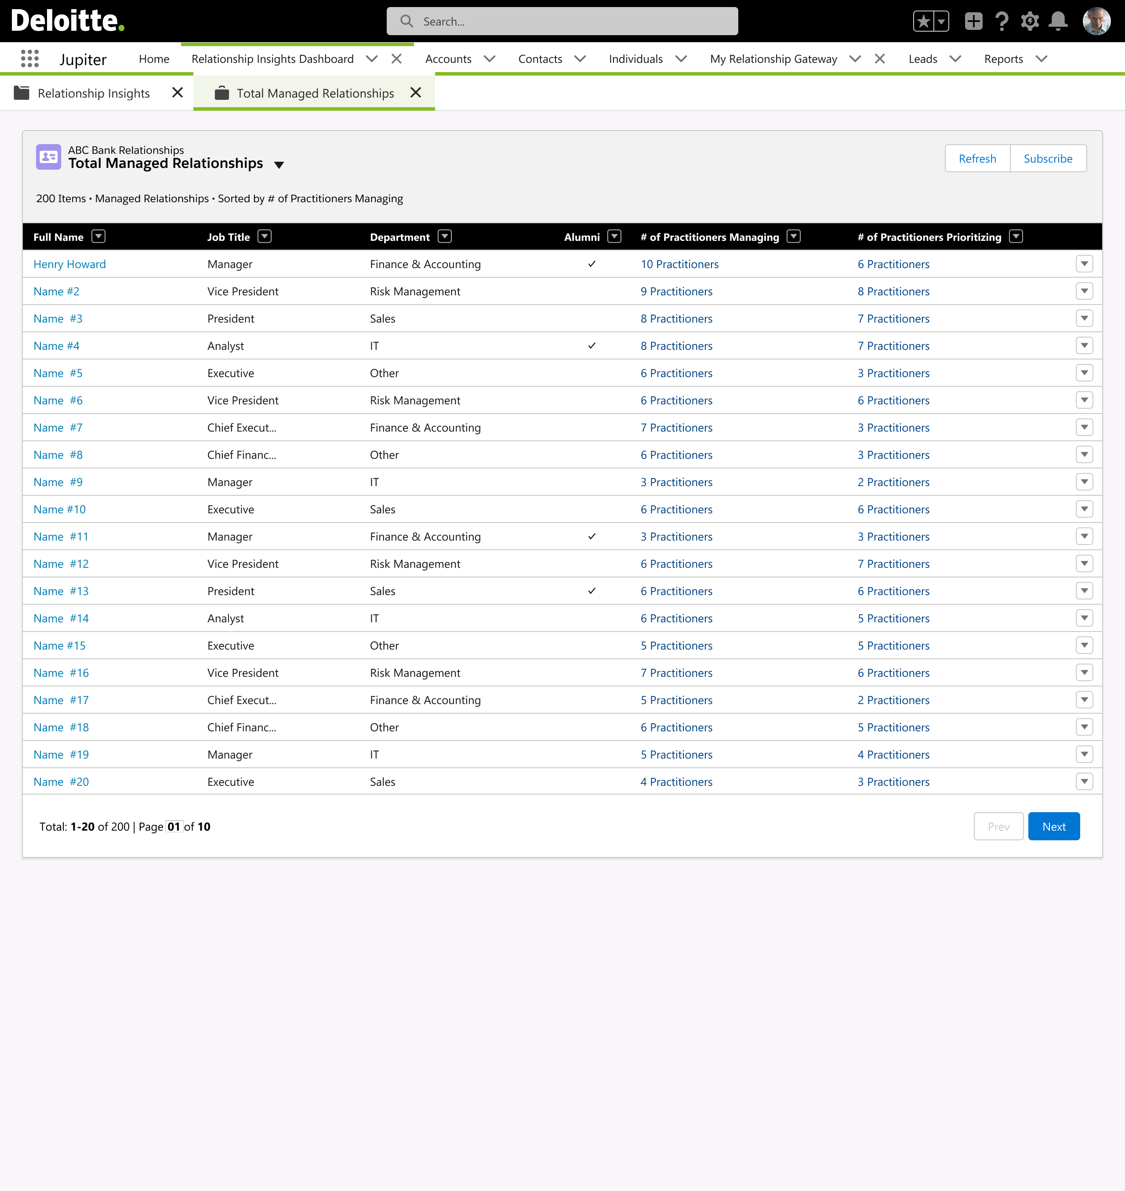Click the global add plus icon

click(973, 22)
